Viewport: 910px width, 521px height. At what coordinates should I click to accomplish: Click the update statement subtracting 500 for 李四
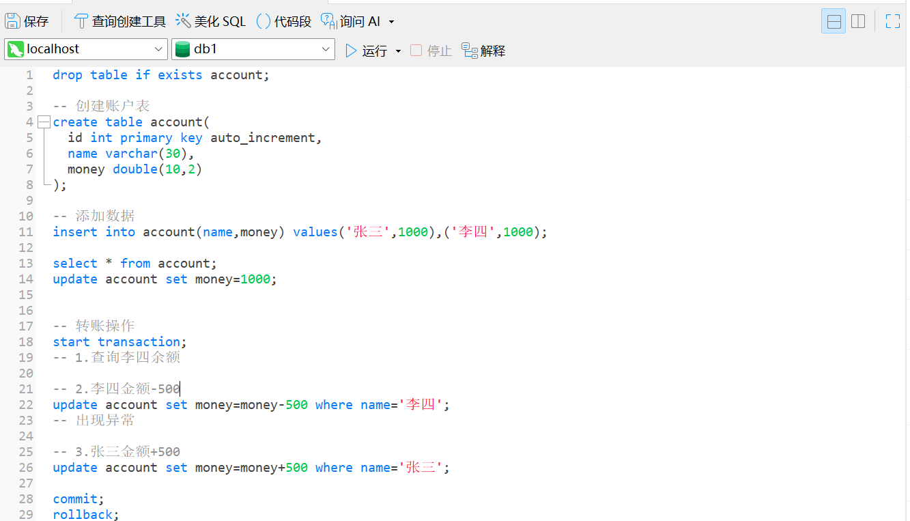251,405
